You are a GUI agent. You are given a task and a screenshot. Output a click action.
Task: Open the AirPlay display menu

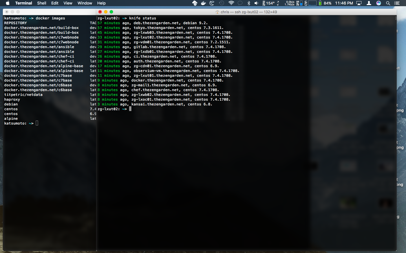point(359,3)
